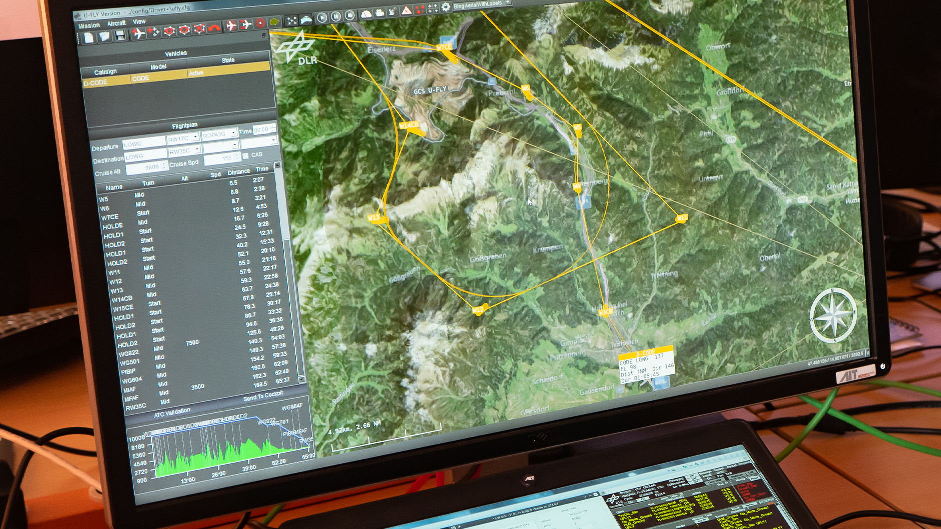Screen dimensions: 941x529
Task: Click the red warning triangle icon
Action: point(406,10)
